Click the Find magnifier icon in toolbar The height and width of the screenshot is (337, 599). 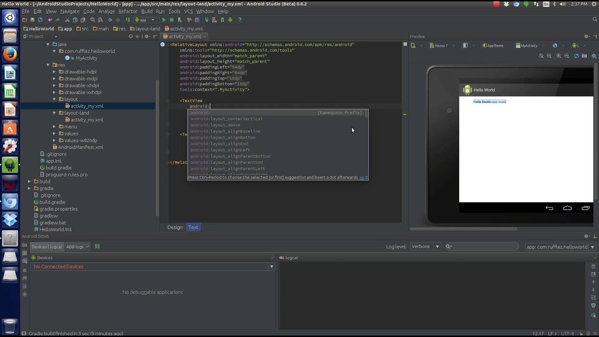(x=93, y=20)
